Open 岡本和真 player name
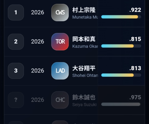 click(x=84, y=39)
